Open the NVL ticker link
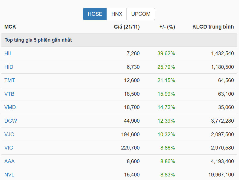This screenshot has height=180, width=239. (x=9, y=175)
